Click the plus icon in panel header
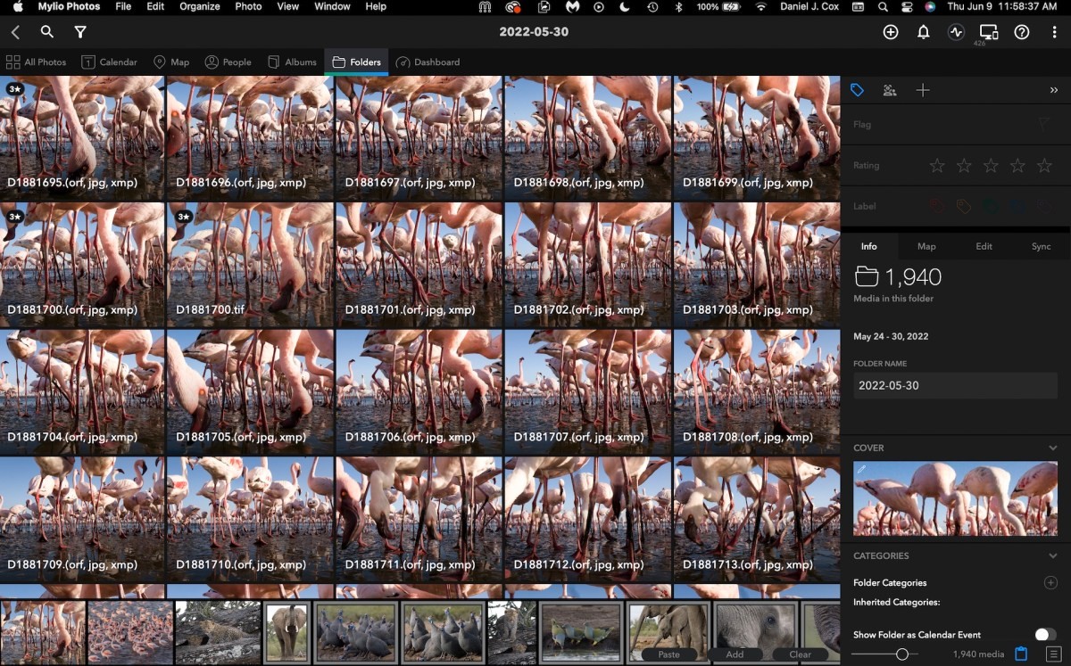The image size is (1071, 666). click(923, 90)
